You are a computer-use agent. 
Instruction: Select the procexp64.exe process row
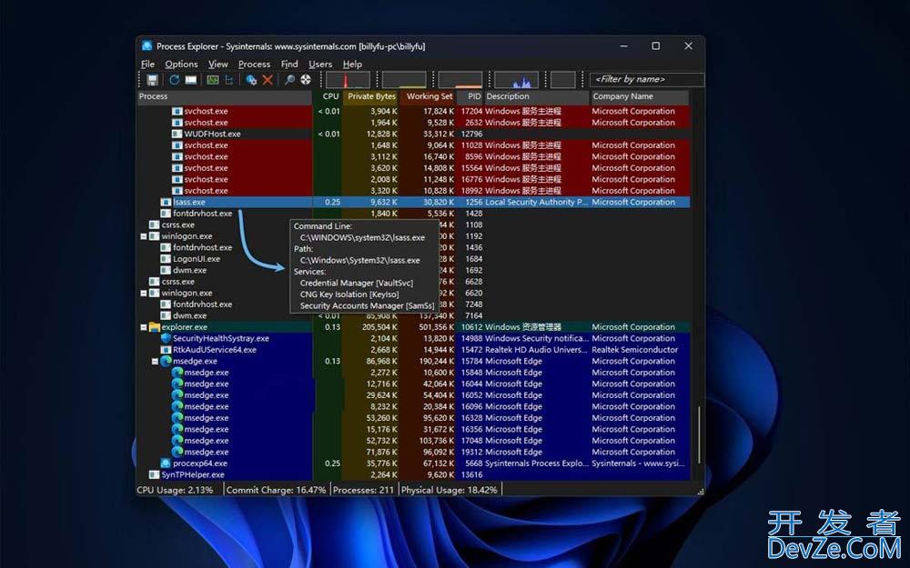[x=413, y=463]
